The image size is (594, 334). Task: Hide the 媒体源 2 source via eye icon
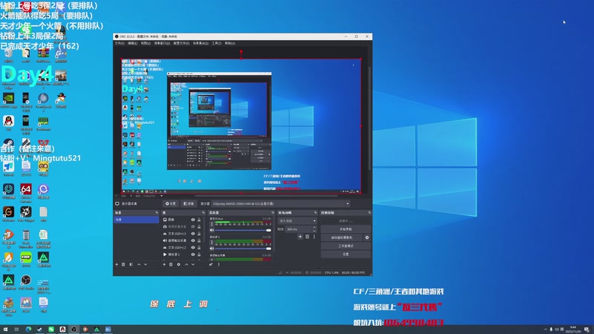(193, 255)
